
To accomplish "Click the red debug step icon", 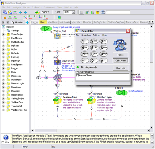I will 5,17.
